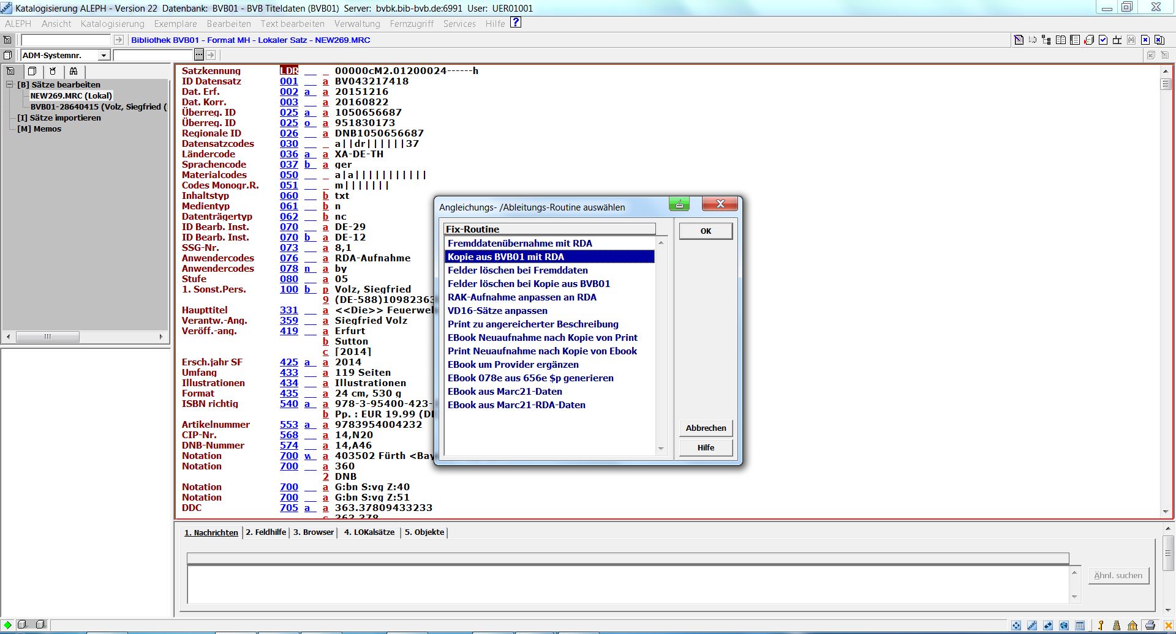
Task: Click the hierarchy tree icon in top toolbar
Action: pyautogui.click(x=1046, y=40)
